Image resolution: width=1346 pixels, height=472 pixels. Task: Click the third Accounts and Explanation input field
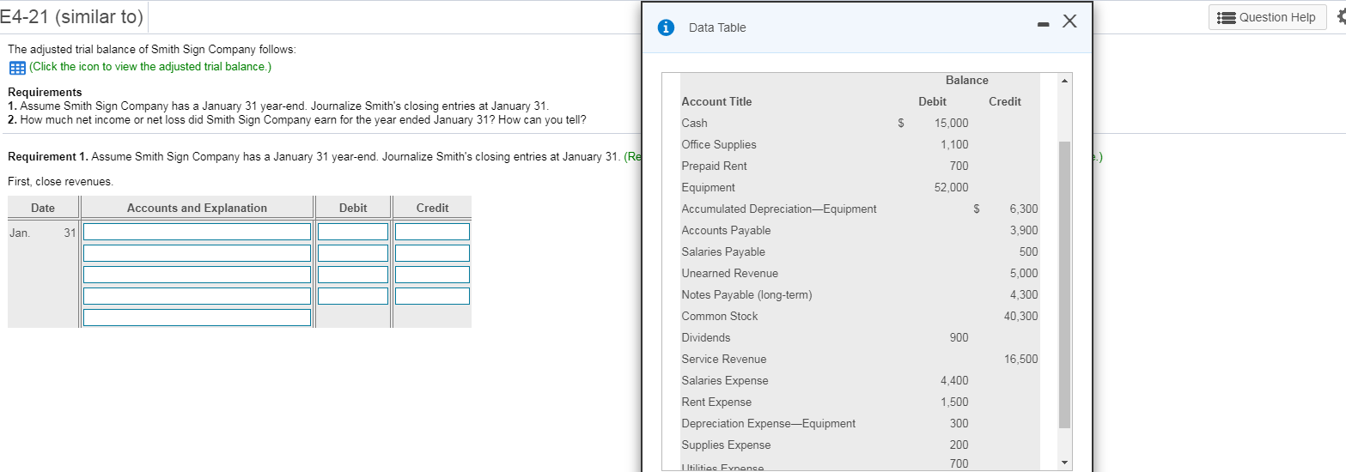click(x=197, y=275)
